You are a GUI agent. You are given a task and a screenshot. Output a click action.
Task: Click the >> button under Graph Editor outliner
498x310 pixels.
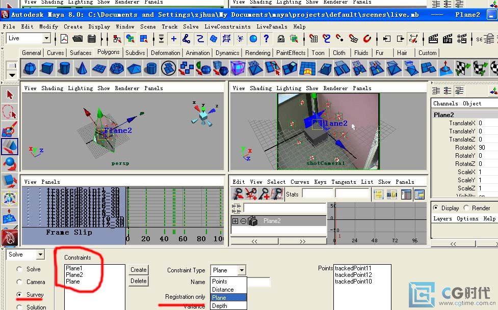pos(303,241)
